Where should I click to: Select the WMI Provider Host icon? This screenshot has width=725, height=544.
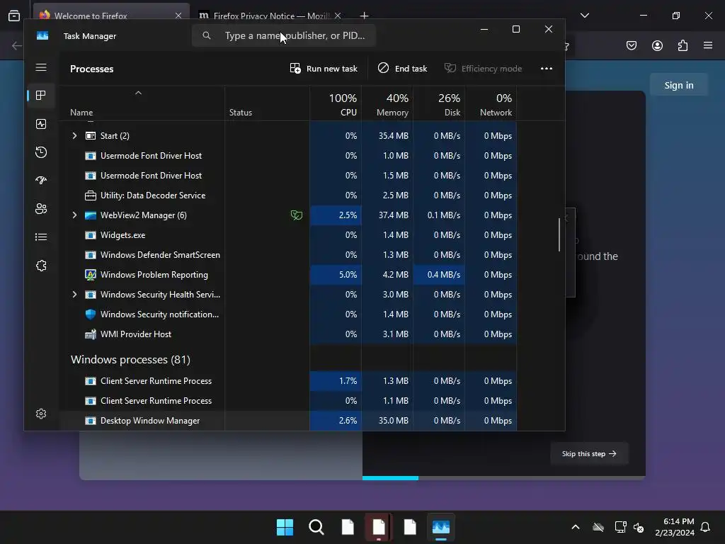coord(91,334)
